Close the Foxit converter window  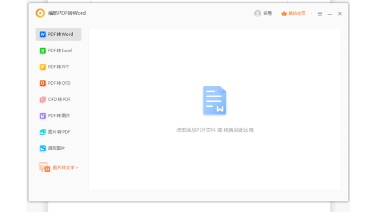click(x=340, y=13)
